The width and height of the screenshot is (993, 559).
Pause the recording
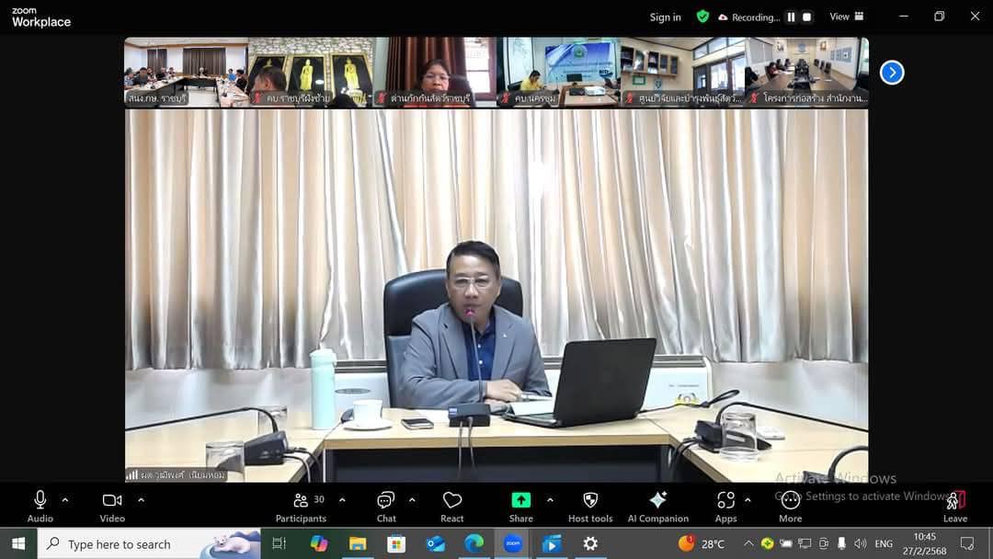(x=791, y=17)
